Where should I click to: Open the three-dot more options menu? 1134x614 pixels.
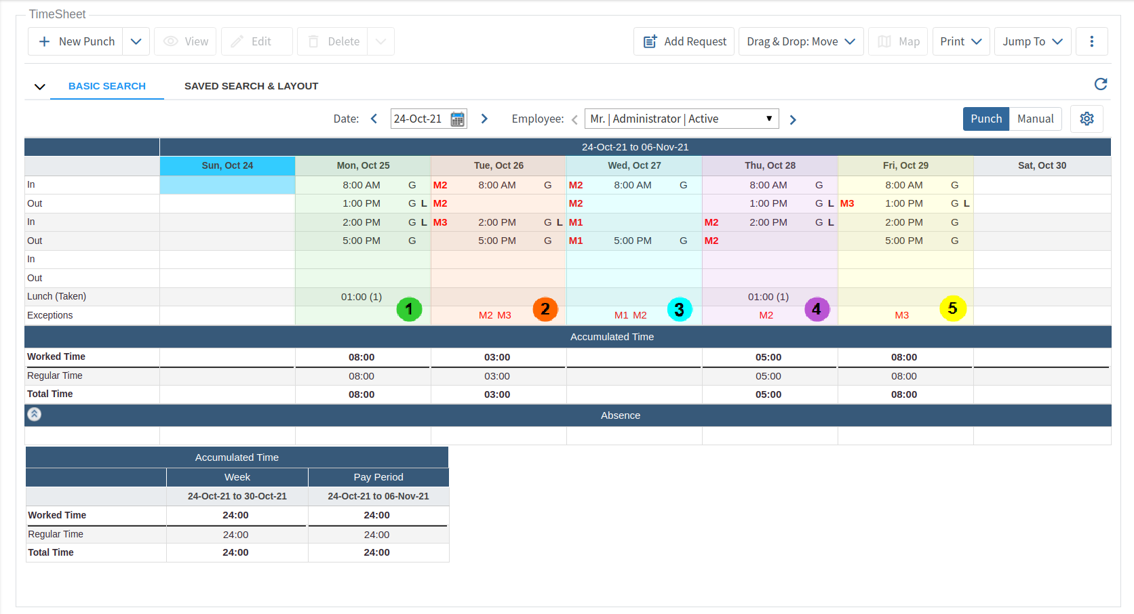[1091, 41]
